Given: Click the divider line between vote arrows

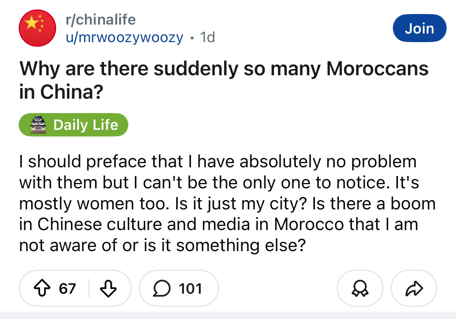Looking at the screenshot, I should (89, 288).
